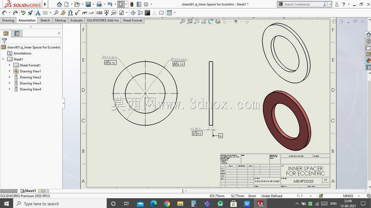Switch to the Sheet Format tab
This screenshot has height=208, width=371.
[x=133, y=20]
